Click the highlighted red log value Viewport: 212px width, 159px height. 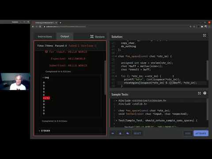pos(46,98)
